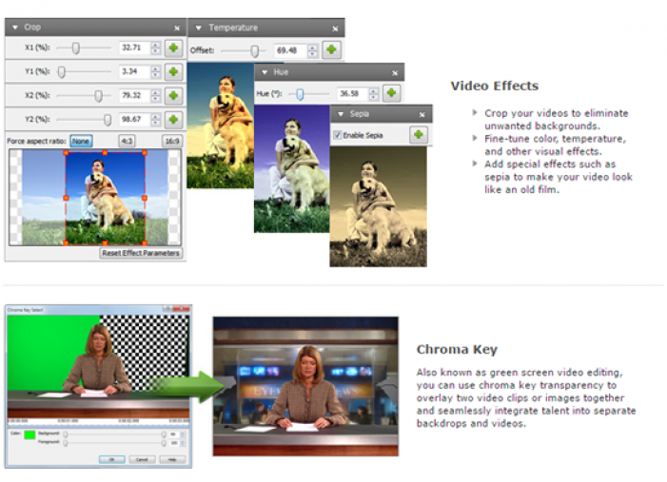The width and height of the screenshot is (667, 482).
Task: Click the cropped dog image in Crop preview
Action: pos(105,198)
